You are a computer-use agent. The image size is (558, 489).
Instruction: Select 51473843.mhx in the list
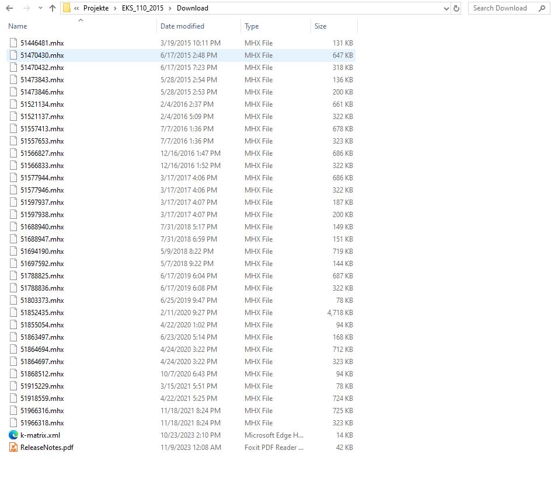(42, 80)
